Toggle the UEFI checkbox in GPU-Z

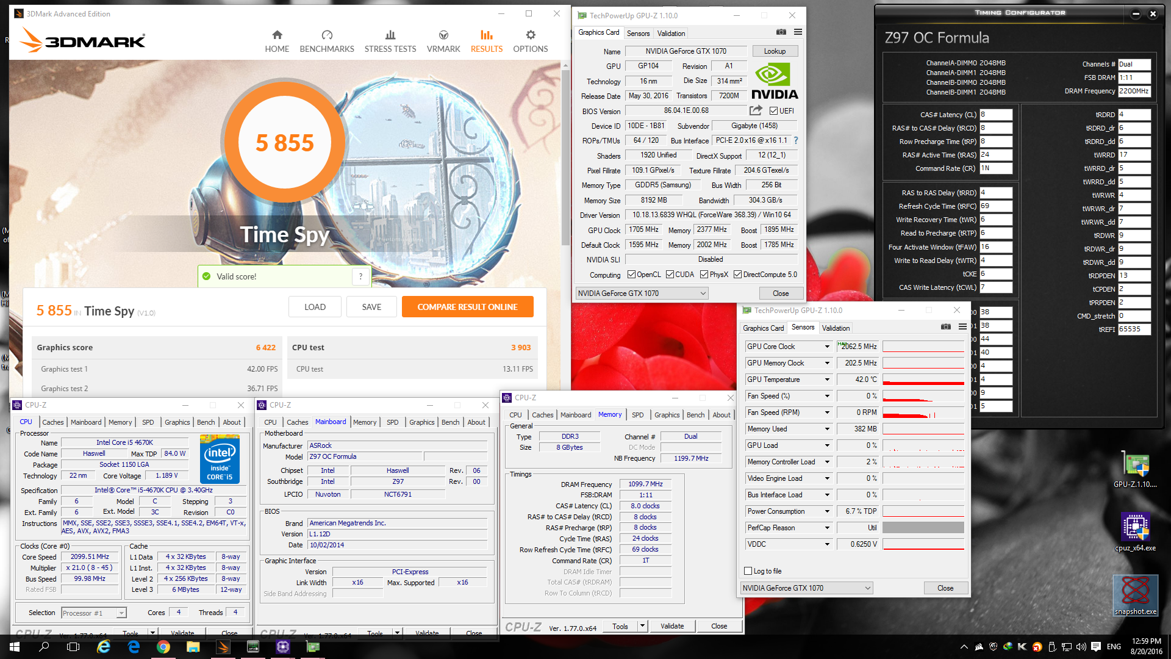[x=773, y=110]
